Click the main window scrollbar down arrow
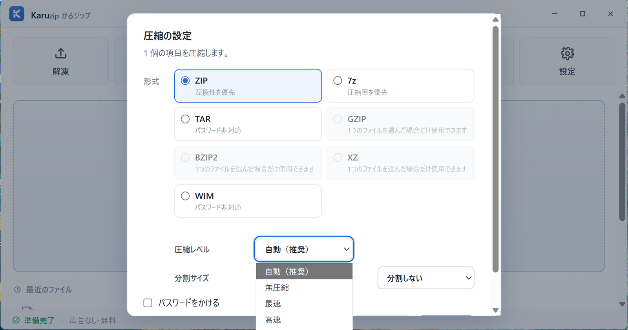 point(622,304)
